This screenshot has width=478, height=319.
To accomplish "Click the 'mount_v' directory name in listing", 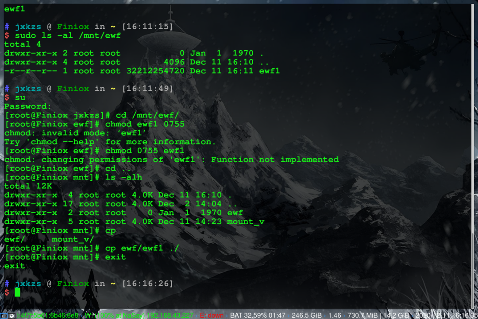I will [246, 222].
